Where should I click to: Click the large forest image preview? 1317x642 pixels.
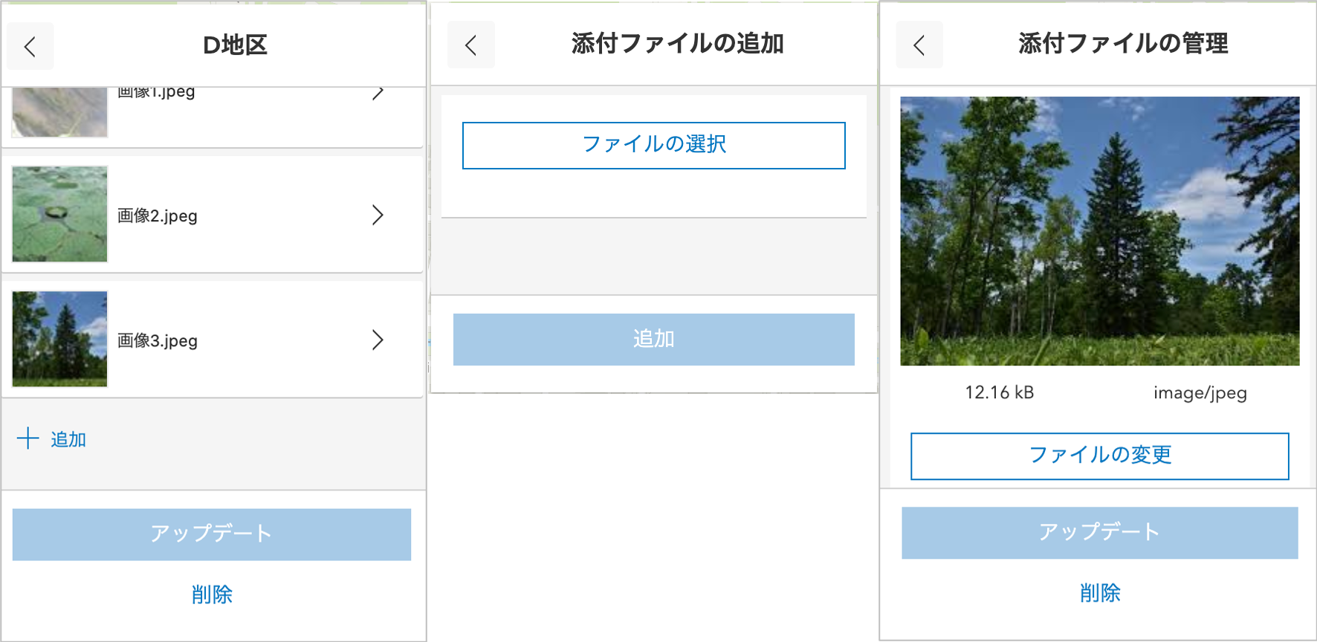(1100, 231)
